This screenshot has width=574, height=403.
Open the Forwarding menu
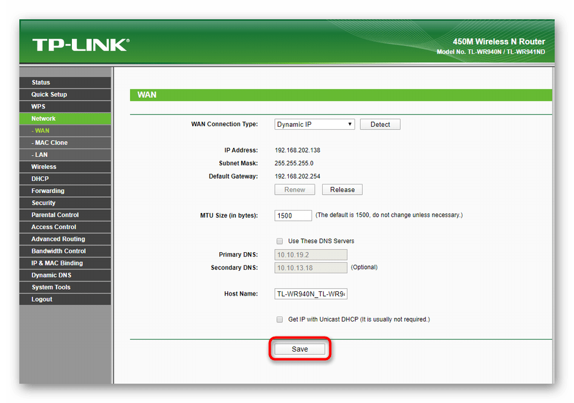point(65,191)
